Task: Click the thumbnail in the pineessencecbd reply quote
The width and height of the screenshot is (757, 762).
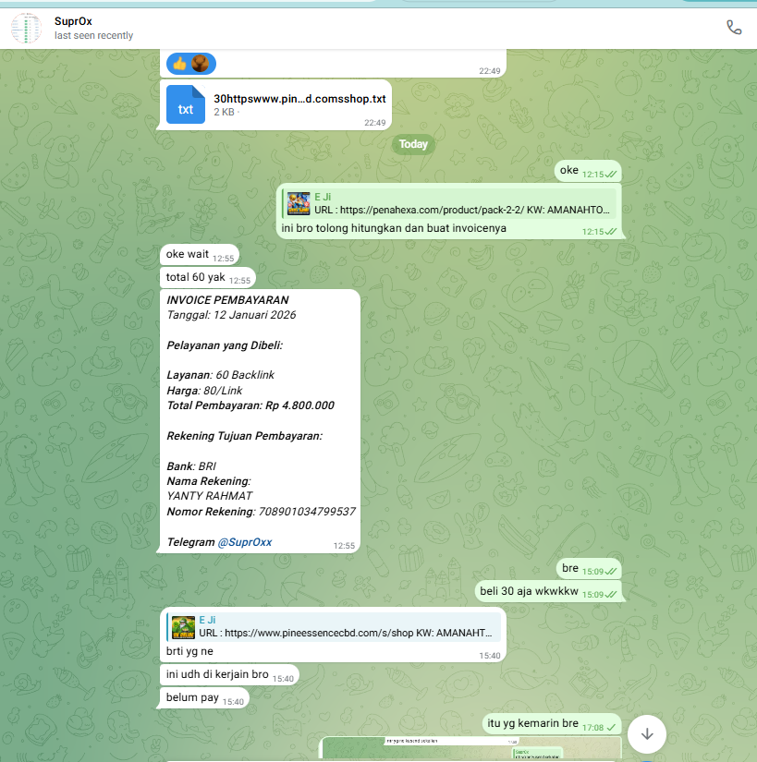Action: [183, 626]
